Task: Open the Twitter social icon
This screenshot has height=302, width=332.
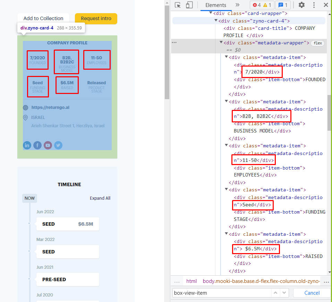Action: [x=58, y=145]
